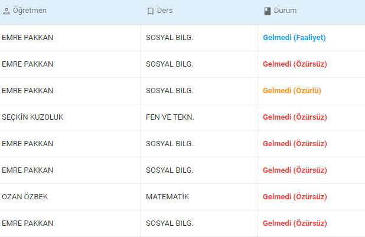Open the blue Gelmedi (Faaliyet) status
Viewport: 365px width, 237px height.
point(294,37)
